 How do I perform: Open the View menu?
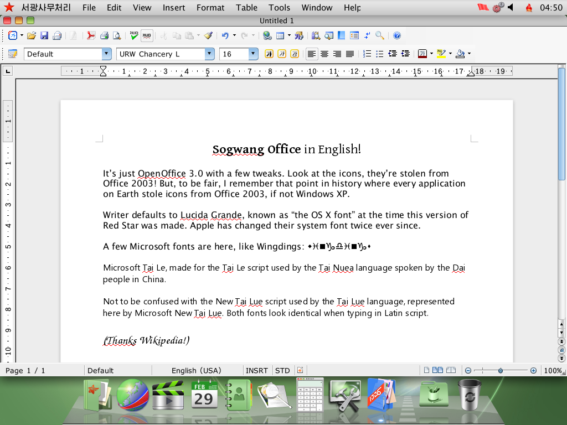[x=142, y=8]
